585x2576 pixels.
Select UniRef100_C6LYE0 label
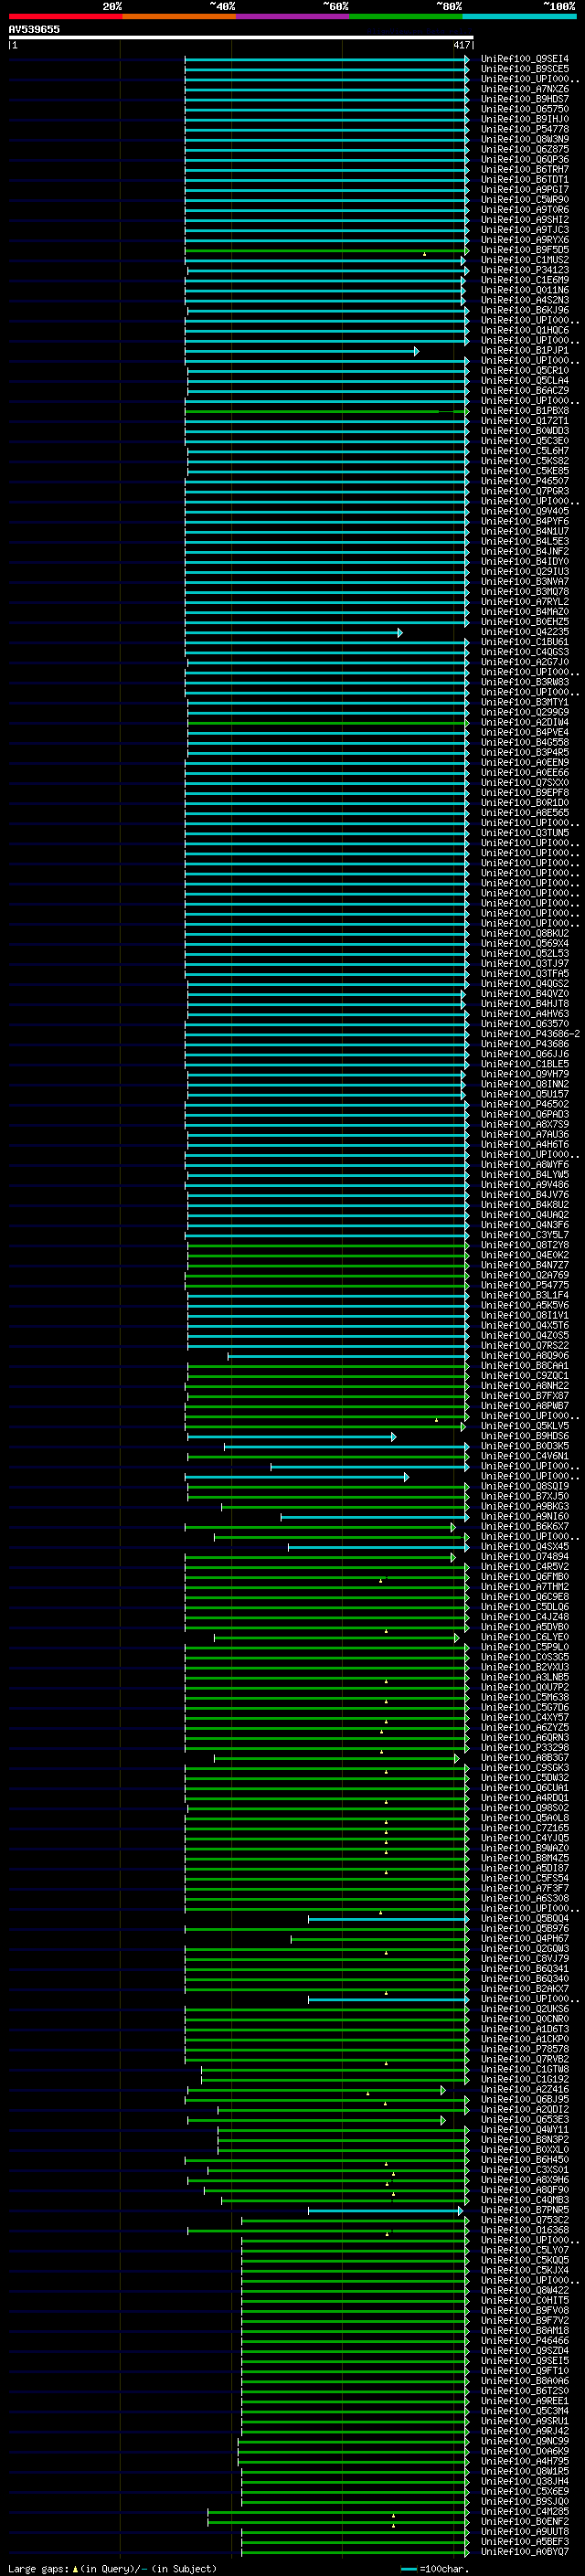click(524, 1637)
